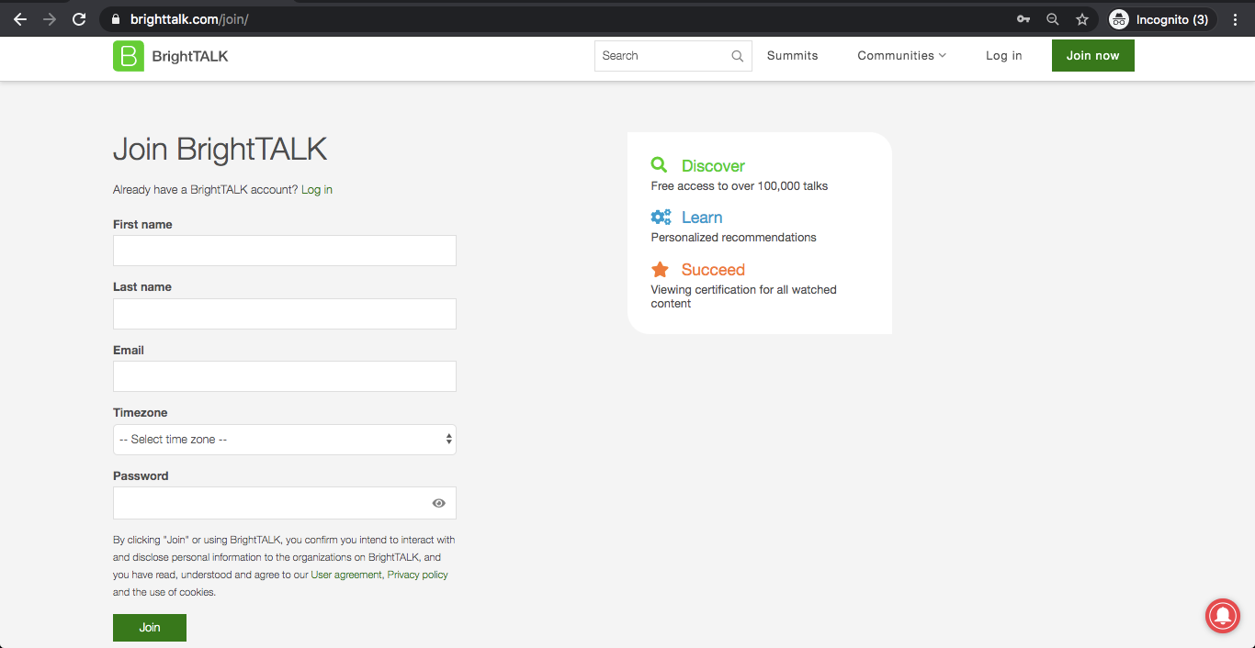Click the BrightTALK logo
The height and width of the screenshot is (648, 1255).
tap(171, 56)
